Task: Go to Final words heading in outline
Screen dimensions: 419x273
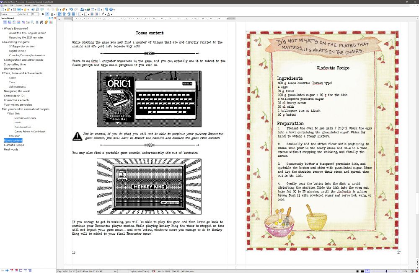Action: point(11,149)
